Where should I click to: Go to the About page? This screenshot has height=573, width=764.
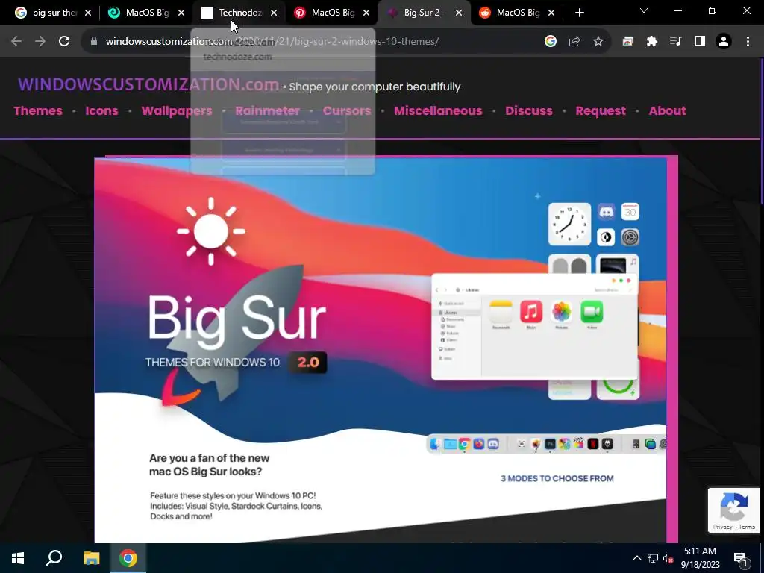pyautogui.click(x=667, y=110)
